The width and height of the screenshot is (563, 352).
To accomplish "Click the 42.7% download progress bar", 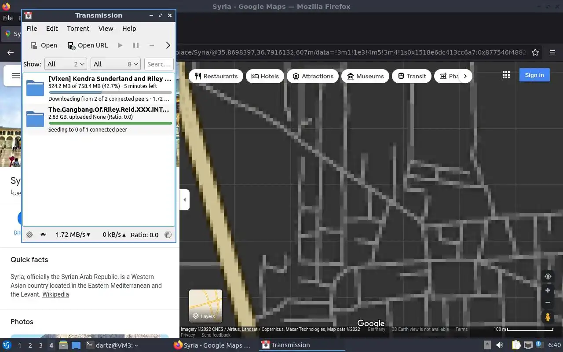I will pyautogui.click(x=110, y=92).
